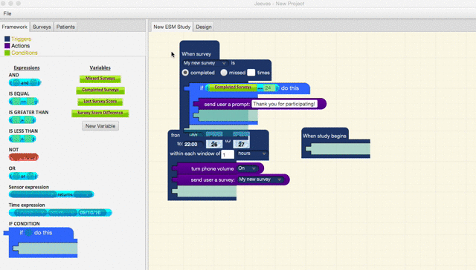Pick the Time expression block

[x=60, y=213]
